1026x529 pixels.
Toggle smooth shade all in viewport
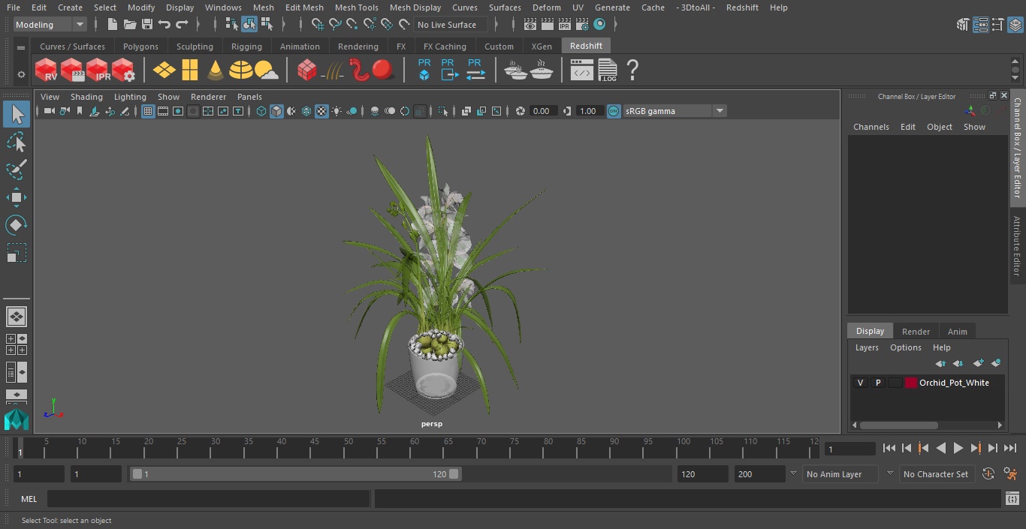pos(276,111)
